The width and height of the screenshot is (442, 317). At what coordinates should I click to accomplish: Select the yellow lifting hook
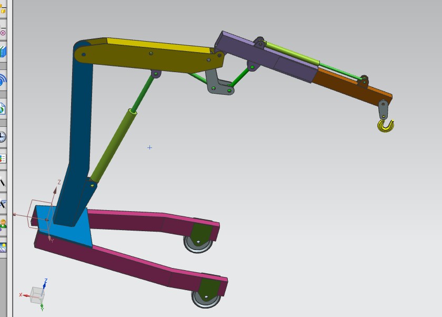point(386,126)
